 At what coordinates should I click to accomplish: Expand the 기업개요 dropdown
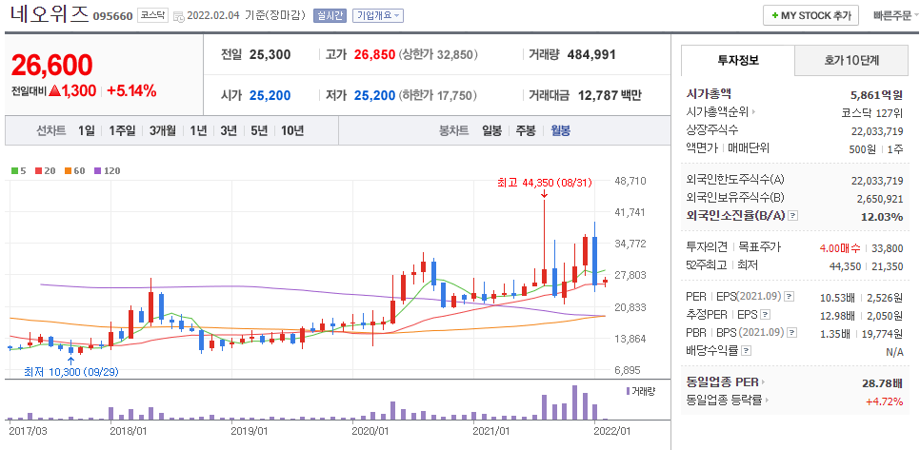tap(378, 16)
